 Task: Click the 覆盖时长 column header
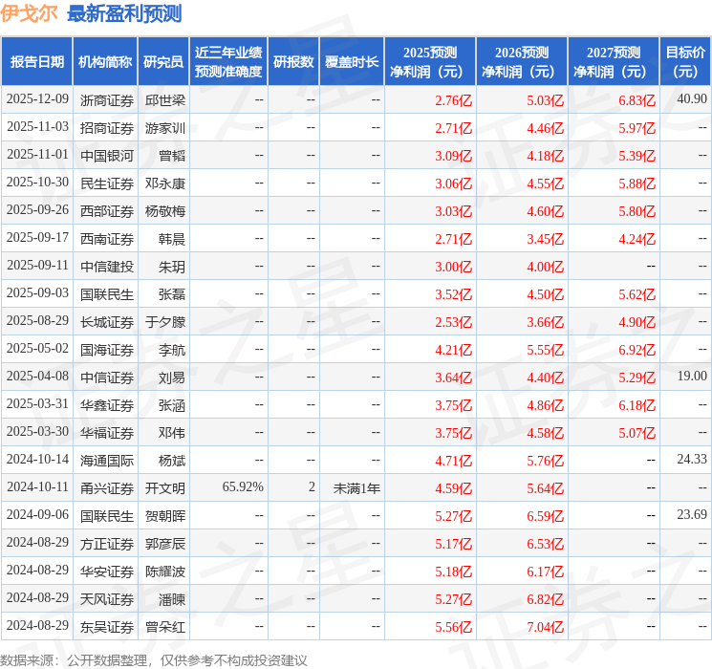(352, 62)
